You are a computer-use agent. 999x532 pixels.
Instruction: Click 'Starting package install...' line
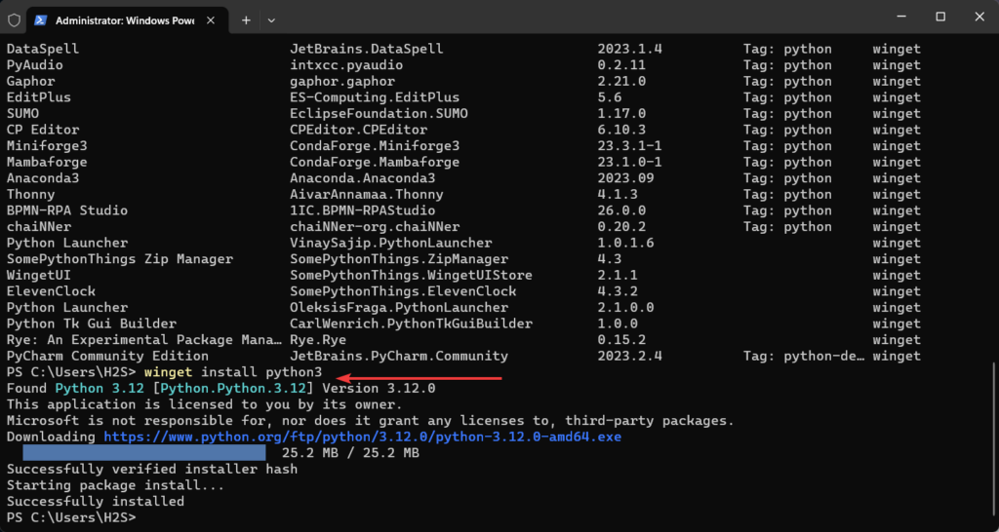tap(115, 485)
